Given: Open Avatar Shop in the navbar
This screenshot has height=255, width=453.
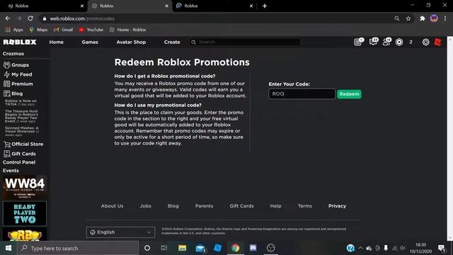Looking at the screenshot, I should (131, 42).
